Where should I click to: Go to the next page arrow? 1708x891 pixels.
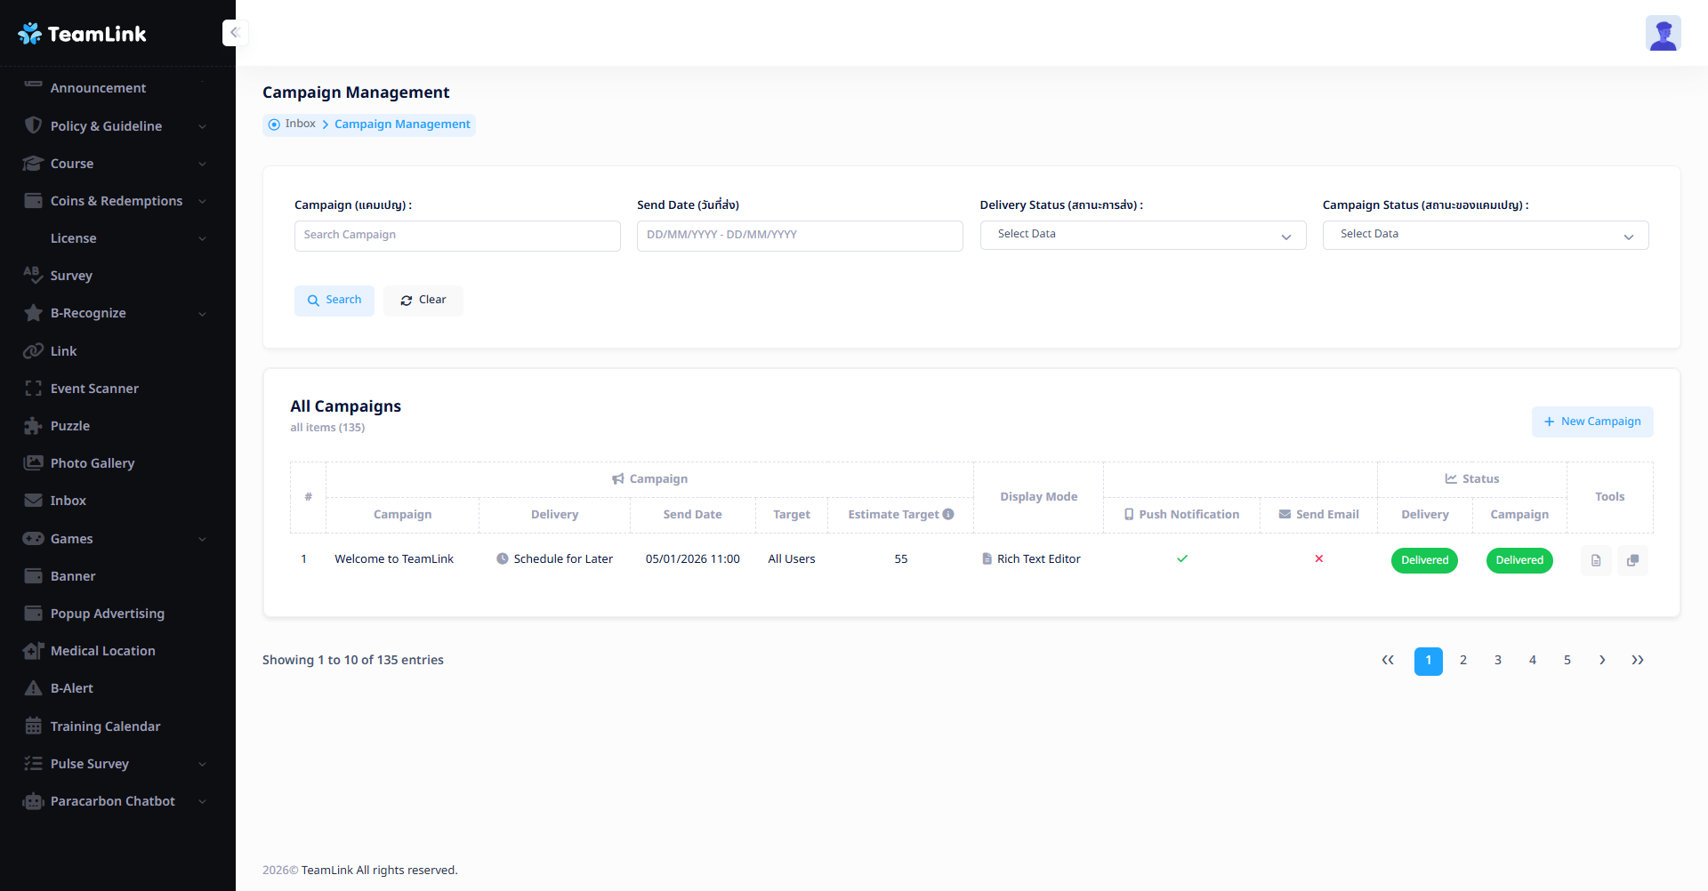click(x=1601, y=660)
